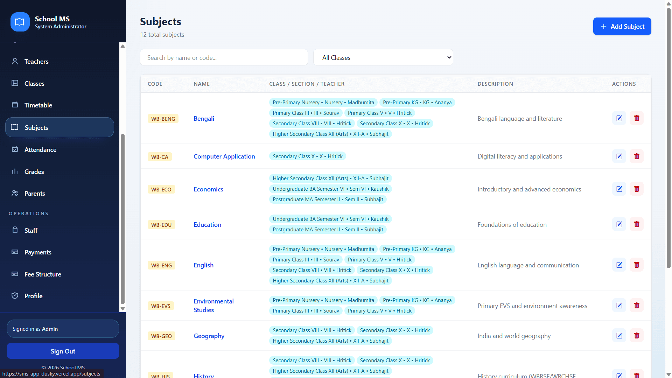The width and height of the screenshot is (672, 378).
Task: Click the Subjects book icon in the sidebar
Action: [x=15, y=127]
